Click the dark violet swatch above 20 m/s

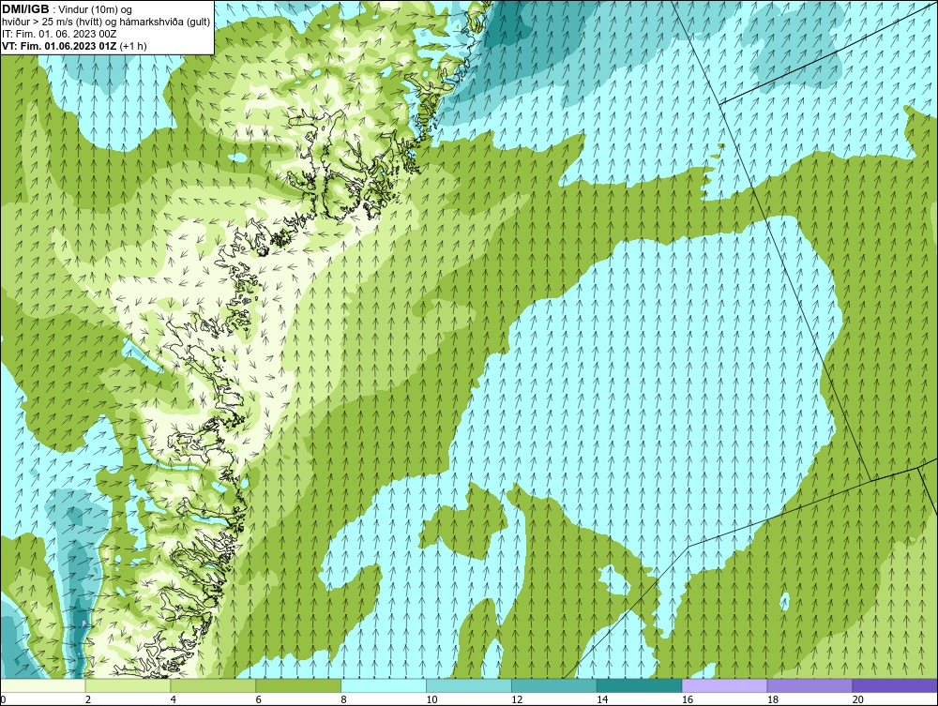895,685
